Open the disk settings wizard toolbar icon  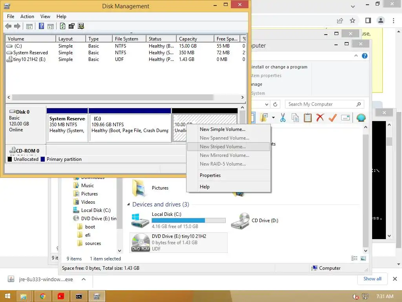[x=81, y=26]
